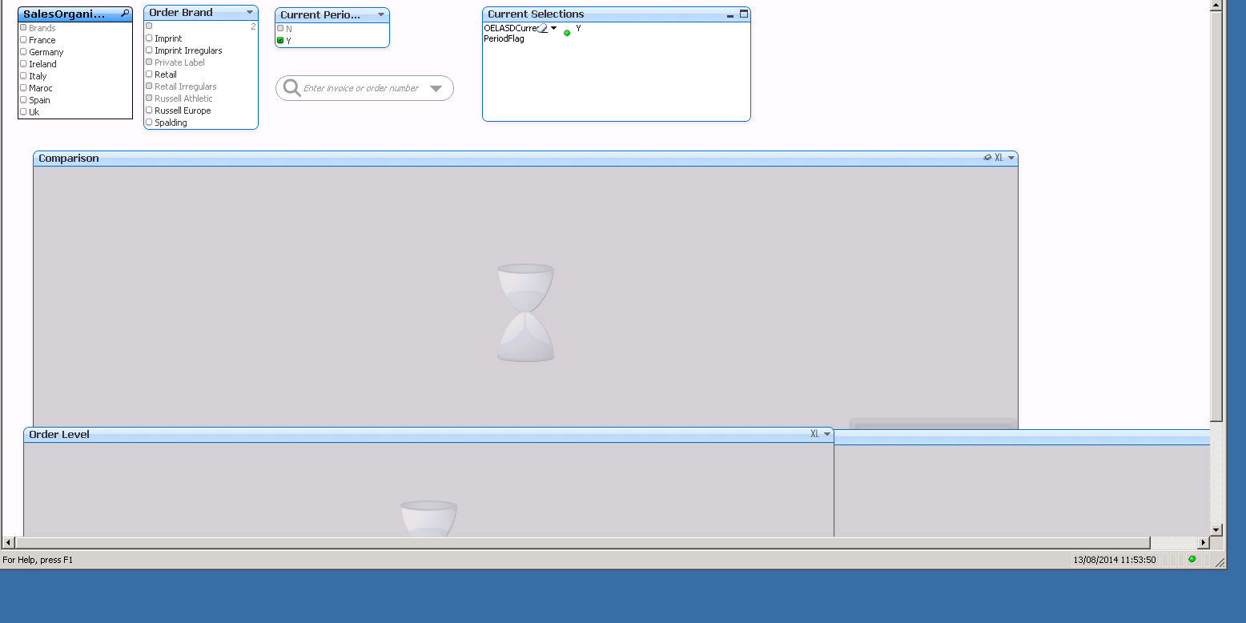Click the green status light in the status bar
This screenshot has height=623, width=1246.
(1192, 559)
